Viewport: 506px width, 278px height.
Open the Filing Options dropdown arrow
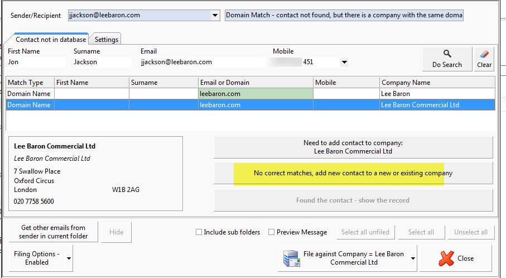(x=69, y=258)
